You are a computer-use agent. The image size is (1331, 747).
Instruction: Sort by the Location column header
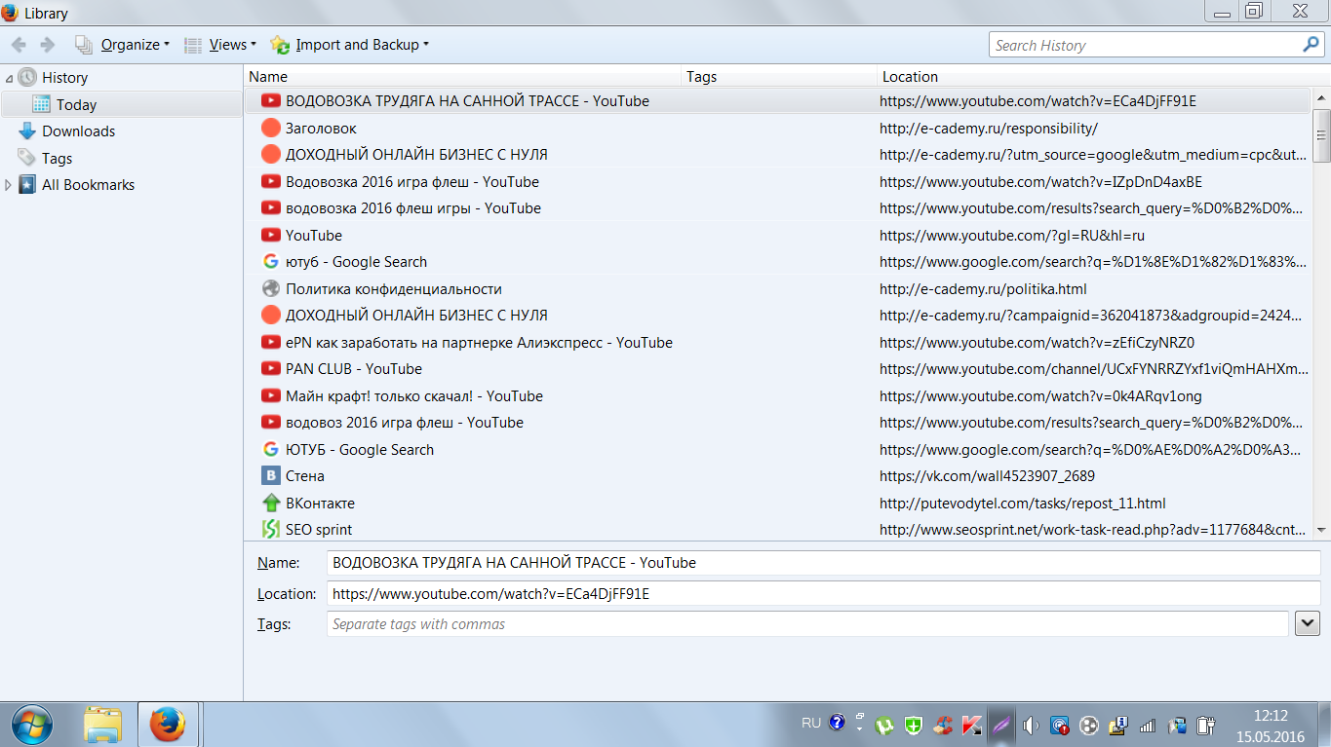pyautogui.click(x=1095, y=77)
